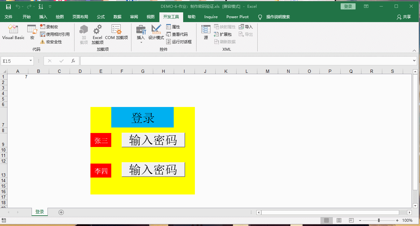This screenshot has width=420, height=226.
Task: Zoom out with minus button
Action: click(x=360, y=220)
